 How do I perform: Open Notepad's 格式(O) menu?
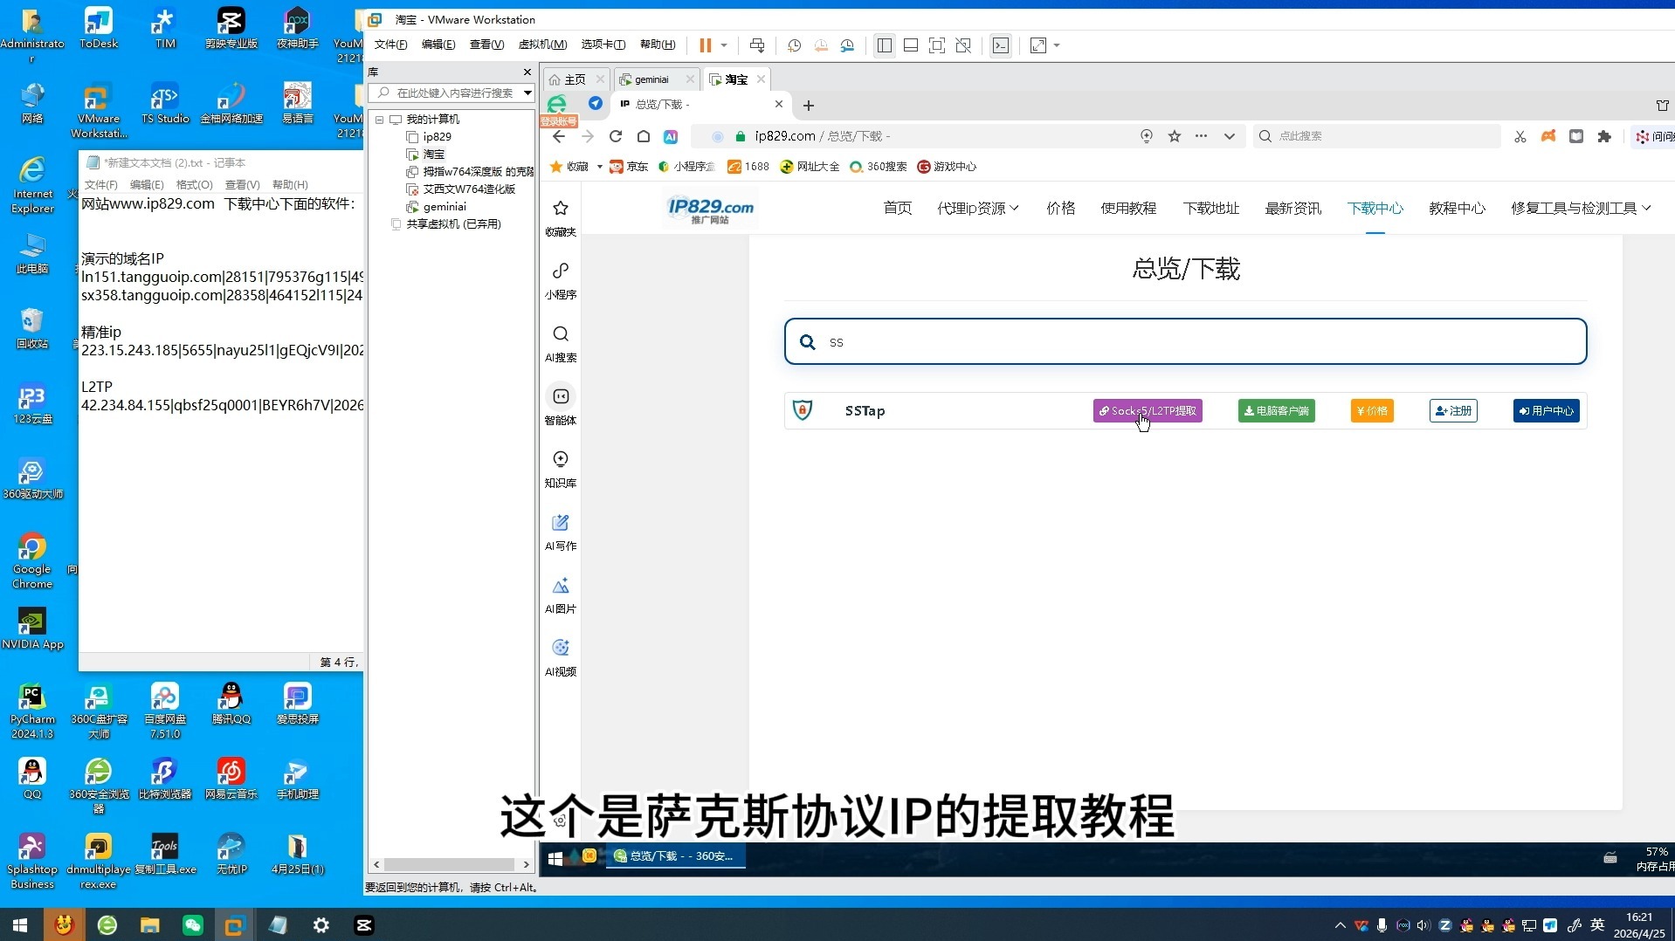coord(194,184)
